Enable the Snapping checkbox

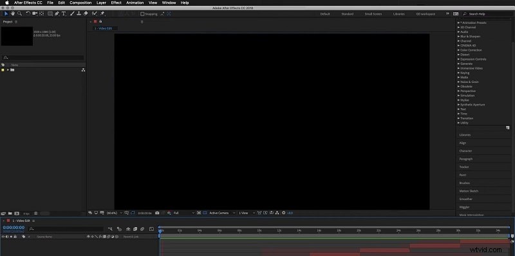(x=142, y=14)
